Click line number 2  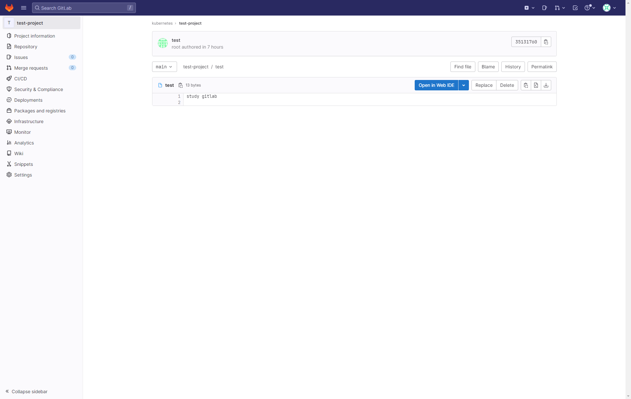(179, 103)
